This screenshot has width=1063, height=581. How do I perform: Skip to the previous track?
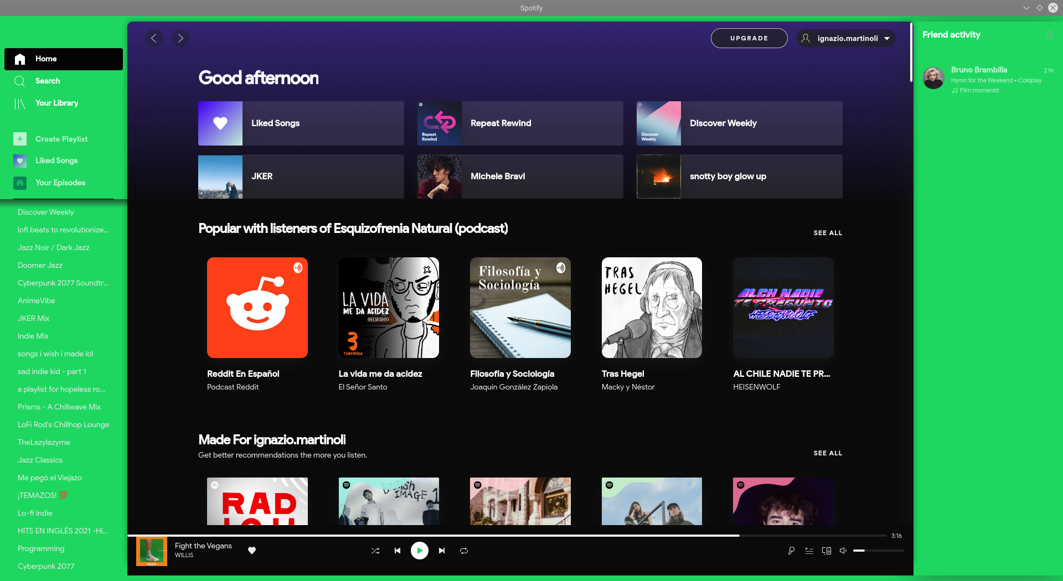[x=398, y=551]
